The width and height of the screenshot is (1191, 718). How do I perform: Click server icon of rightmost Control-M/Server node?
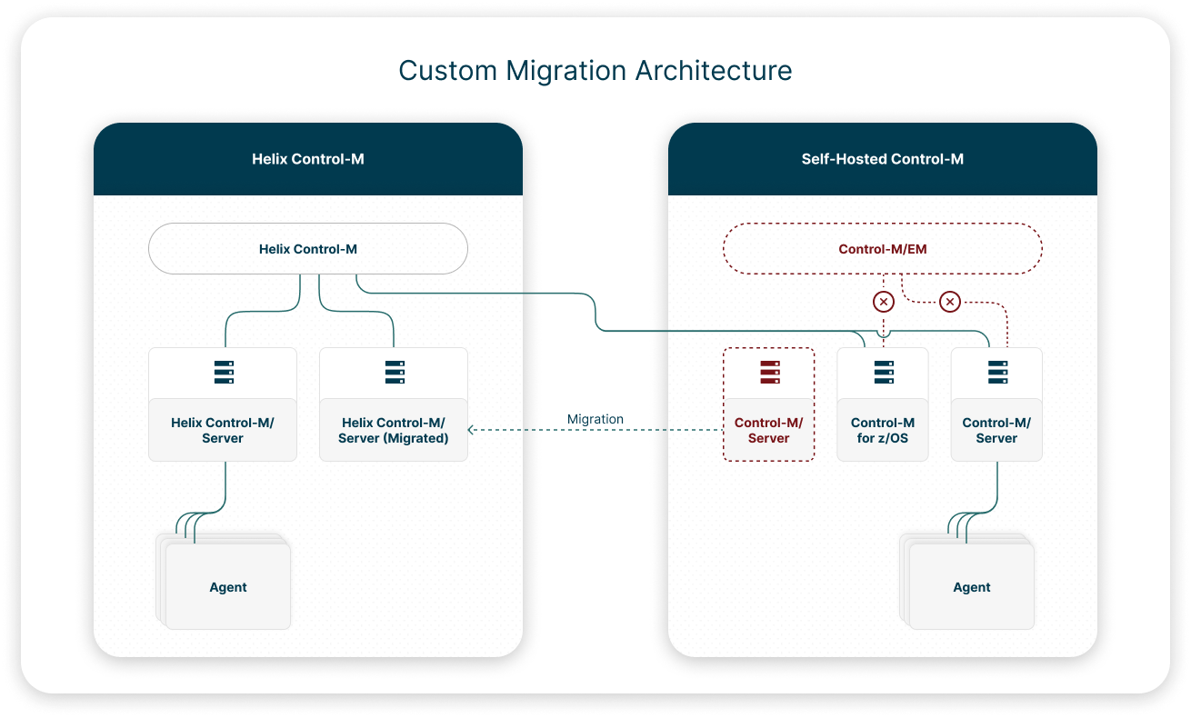pos(997,373)
